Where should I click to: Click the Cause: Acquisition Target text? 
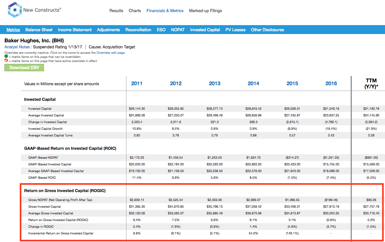(x=112, y=47)
